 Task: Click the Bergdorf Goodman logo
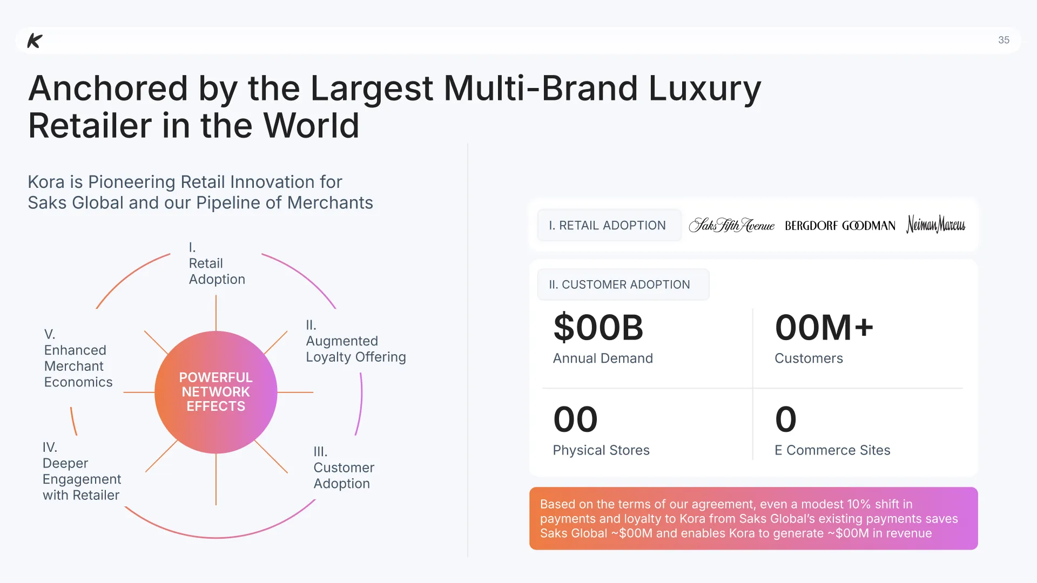pos(840,226)
